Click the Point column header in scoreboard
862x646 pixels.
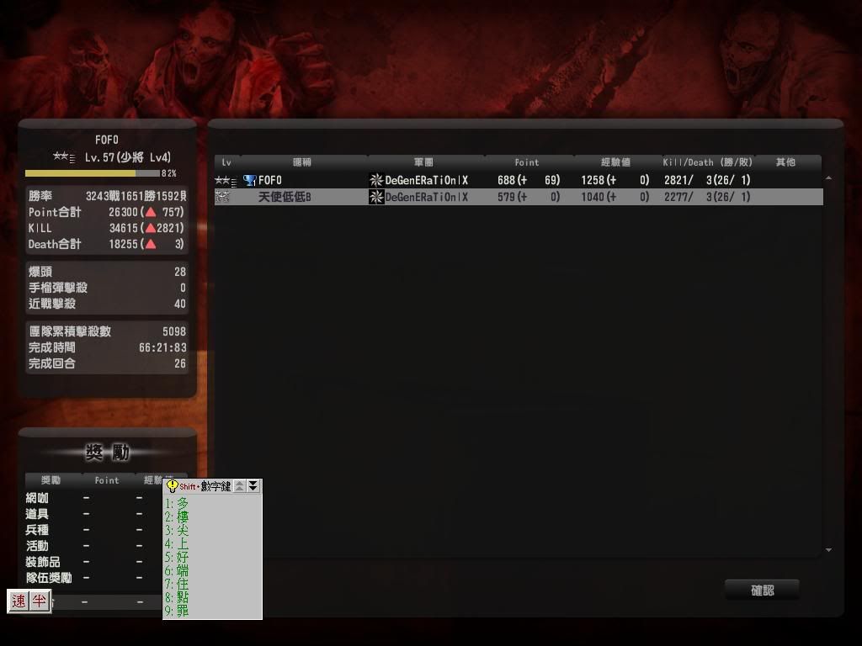(x=527, y=162)
